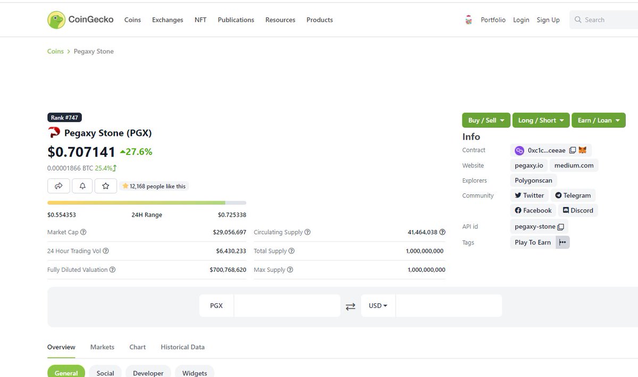This screenshot has height=377, width=638.
Task: Click the Pegaxy Stone red logo icon
Action: coord(54,133)
